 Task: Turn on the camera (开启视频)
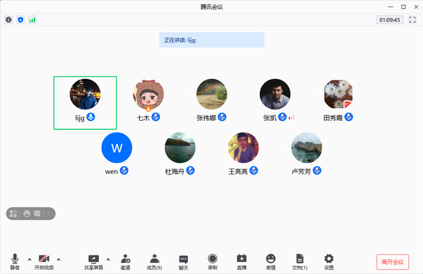[44, 260]
